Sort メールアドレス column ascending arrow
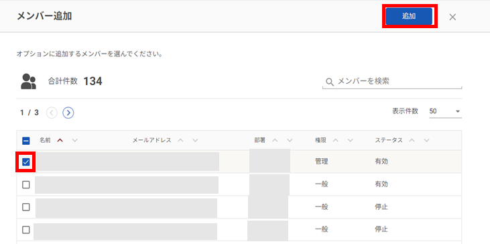Image resolution: width=490 pixels, height=244 pixels. tap(180, 140)
